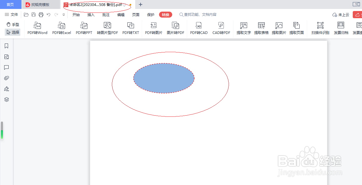The height and width of the screenshot is (185, 362).
Task: Open the attachments panel paperclip icon
Action: coord(7,78)
